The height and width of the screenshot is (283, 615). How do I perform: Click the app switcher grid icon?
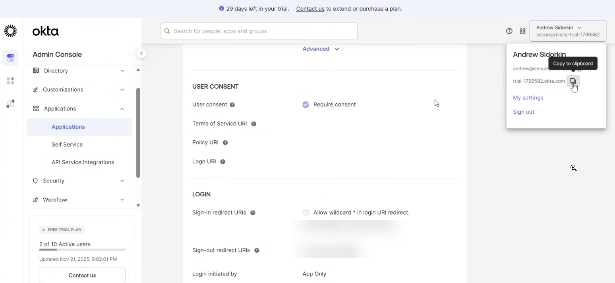(522, 31)
